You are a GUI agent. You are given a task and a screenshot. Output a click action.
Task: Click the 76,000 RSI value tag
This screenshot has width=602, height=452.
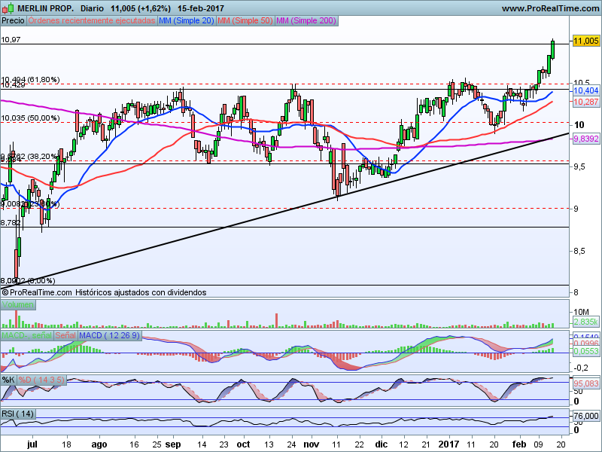pos(586,416)
